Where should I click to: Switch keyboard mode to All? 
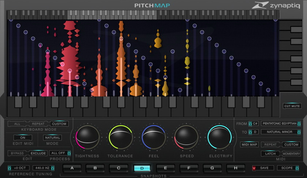pyautogui.click(x=17, y=124)
